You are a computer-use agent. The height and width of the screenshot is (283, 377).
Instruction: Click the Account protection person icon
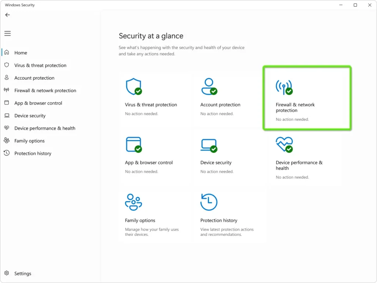pyautogui.click(x=209, y=86)
